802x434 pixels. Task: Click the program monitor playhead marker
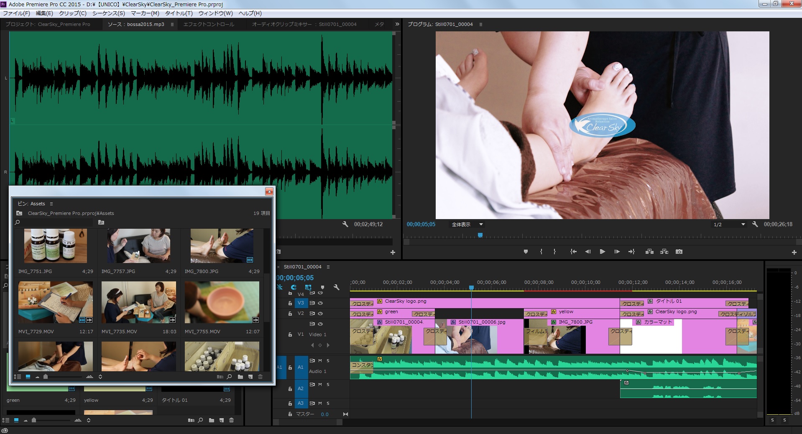point(480,235)
